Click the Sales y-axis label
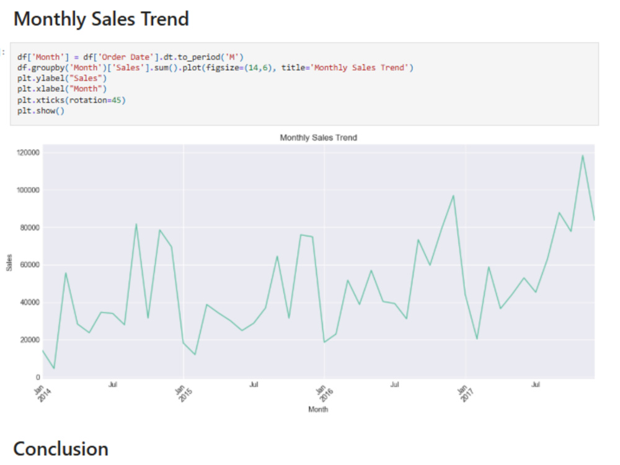Image resolution: width=620 pixels, height=465 pixels. coord(9,262)
